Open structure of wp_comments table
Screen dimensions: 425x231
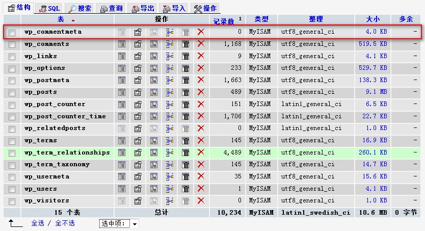138,44
